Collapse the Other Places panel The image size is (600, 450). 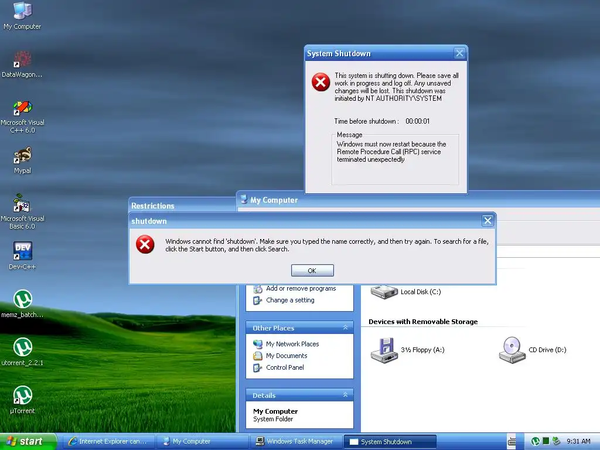coord(345,328)
